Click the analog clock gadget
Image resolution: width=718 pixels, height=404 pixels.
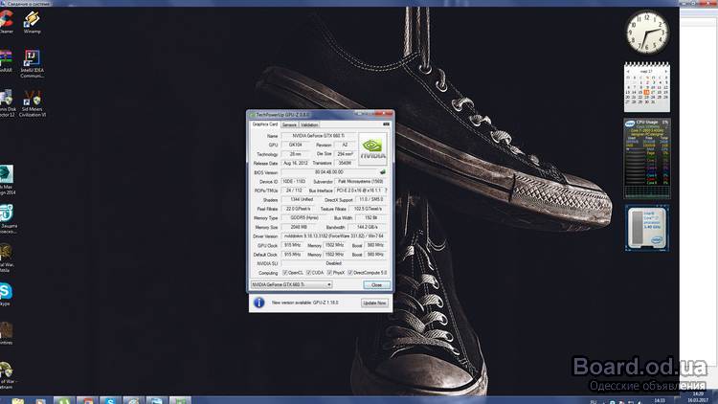pyautogui.click(x=647, y=32)
